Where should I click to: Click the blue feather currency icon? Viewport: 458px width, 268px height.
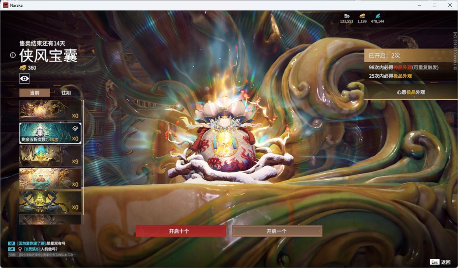[x=377, y=16]
